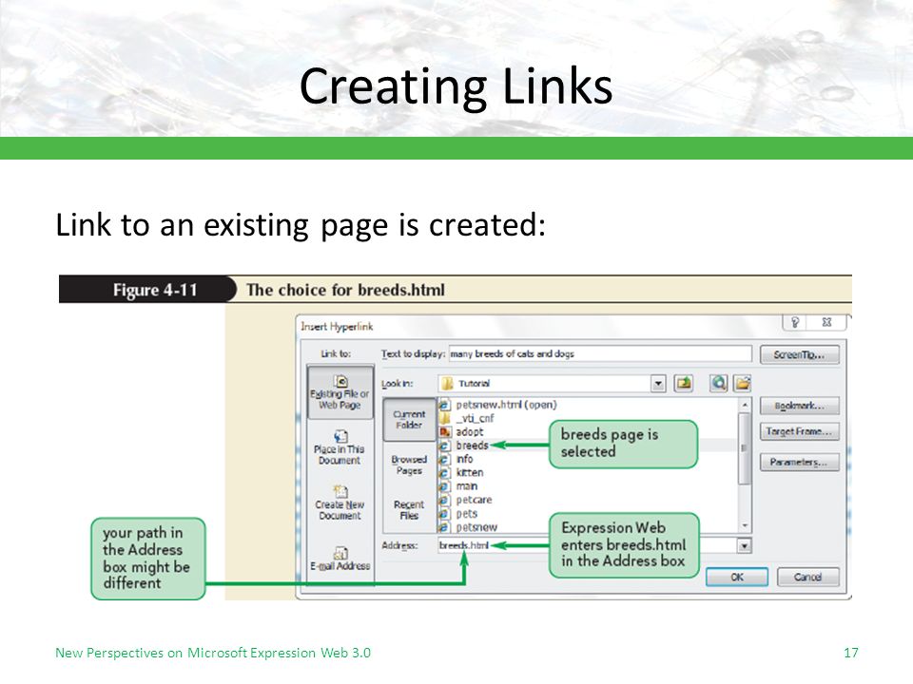This screenshot has width=913, height=684.
Task: Expand the Address box dropdown
Action: (x=744, y=545)
